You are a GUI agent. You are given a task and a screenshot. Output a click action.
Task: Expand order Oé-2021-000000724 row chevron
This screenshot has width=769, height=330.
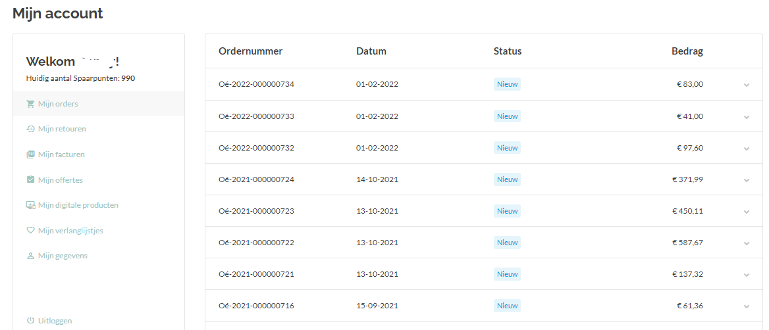coord(746,180)
